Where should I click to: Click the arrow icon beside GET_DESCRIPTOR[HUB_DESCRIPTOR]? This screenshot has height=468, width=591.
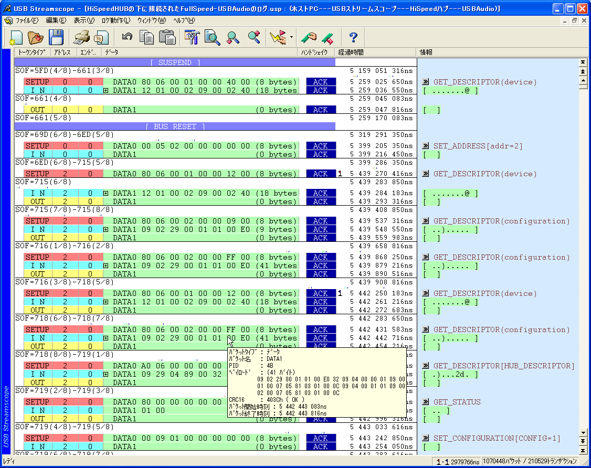click(426, 366)
